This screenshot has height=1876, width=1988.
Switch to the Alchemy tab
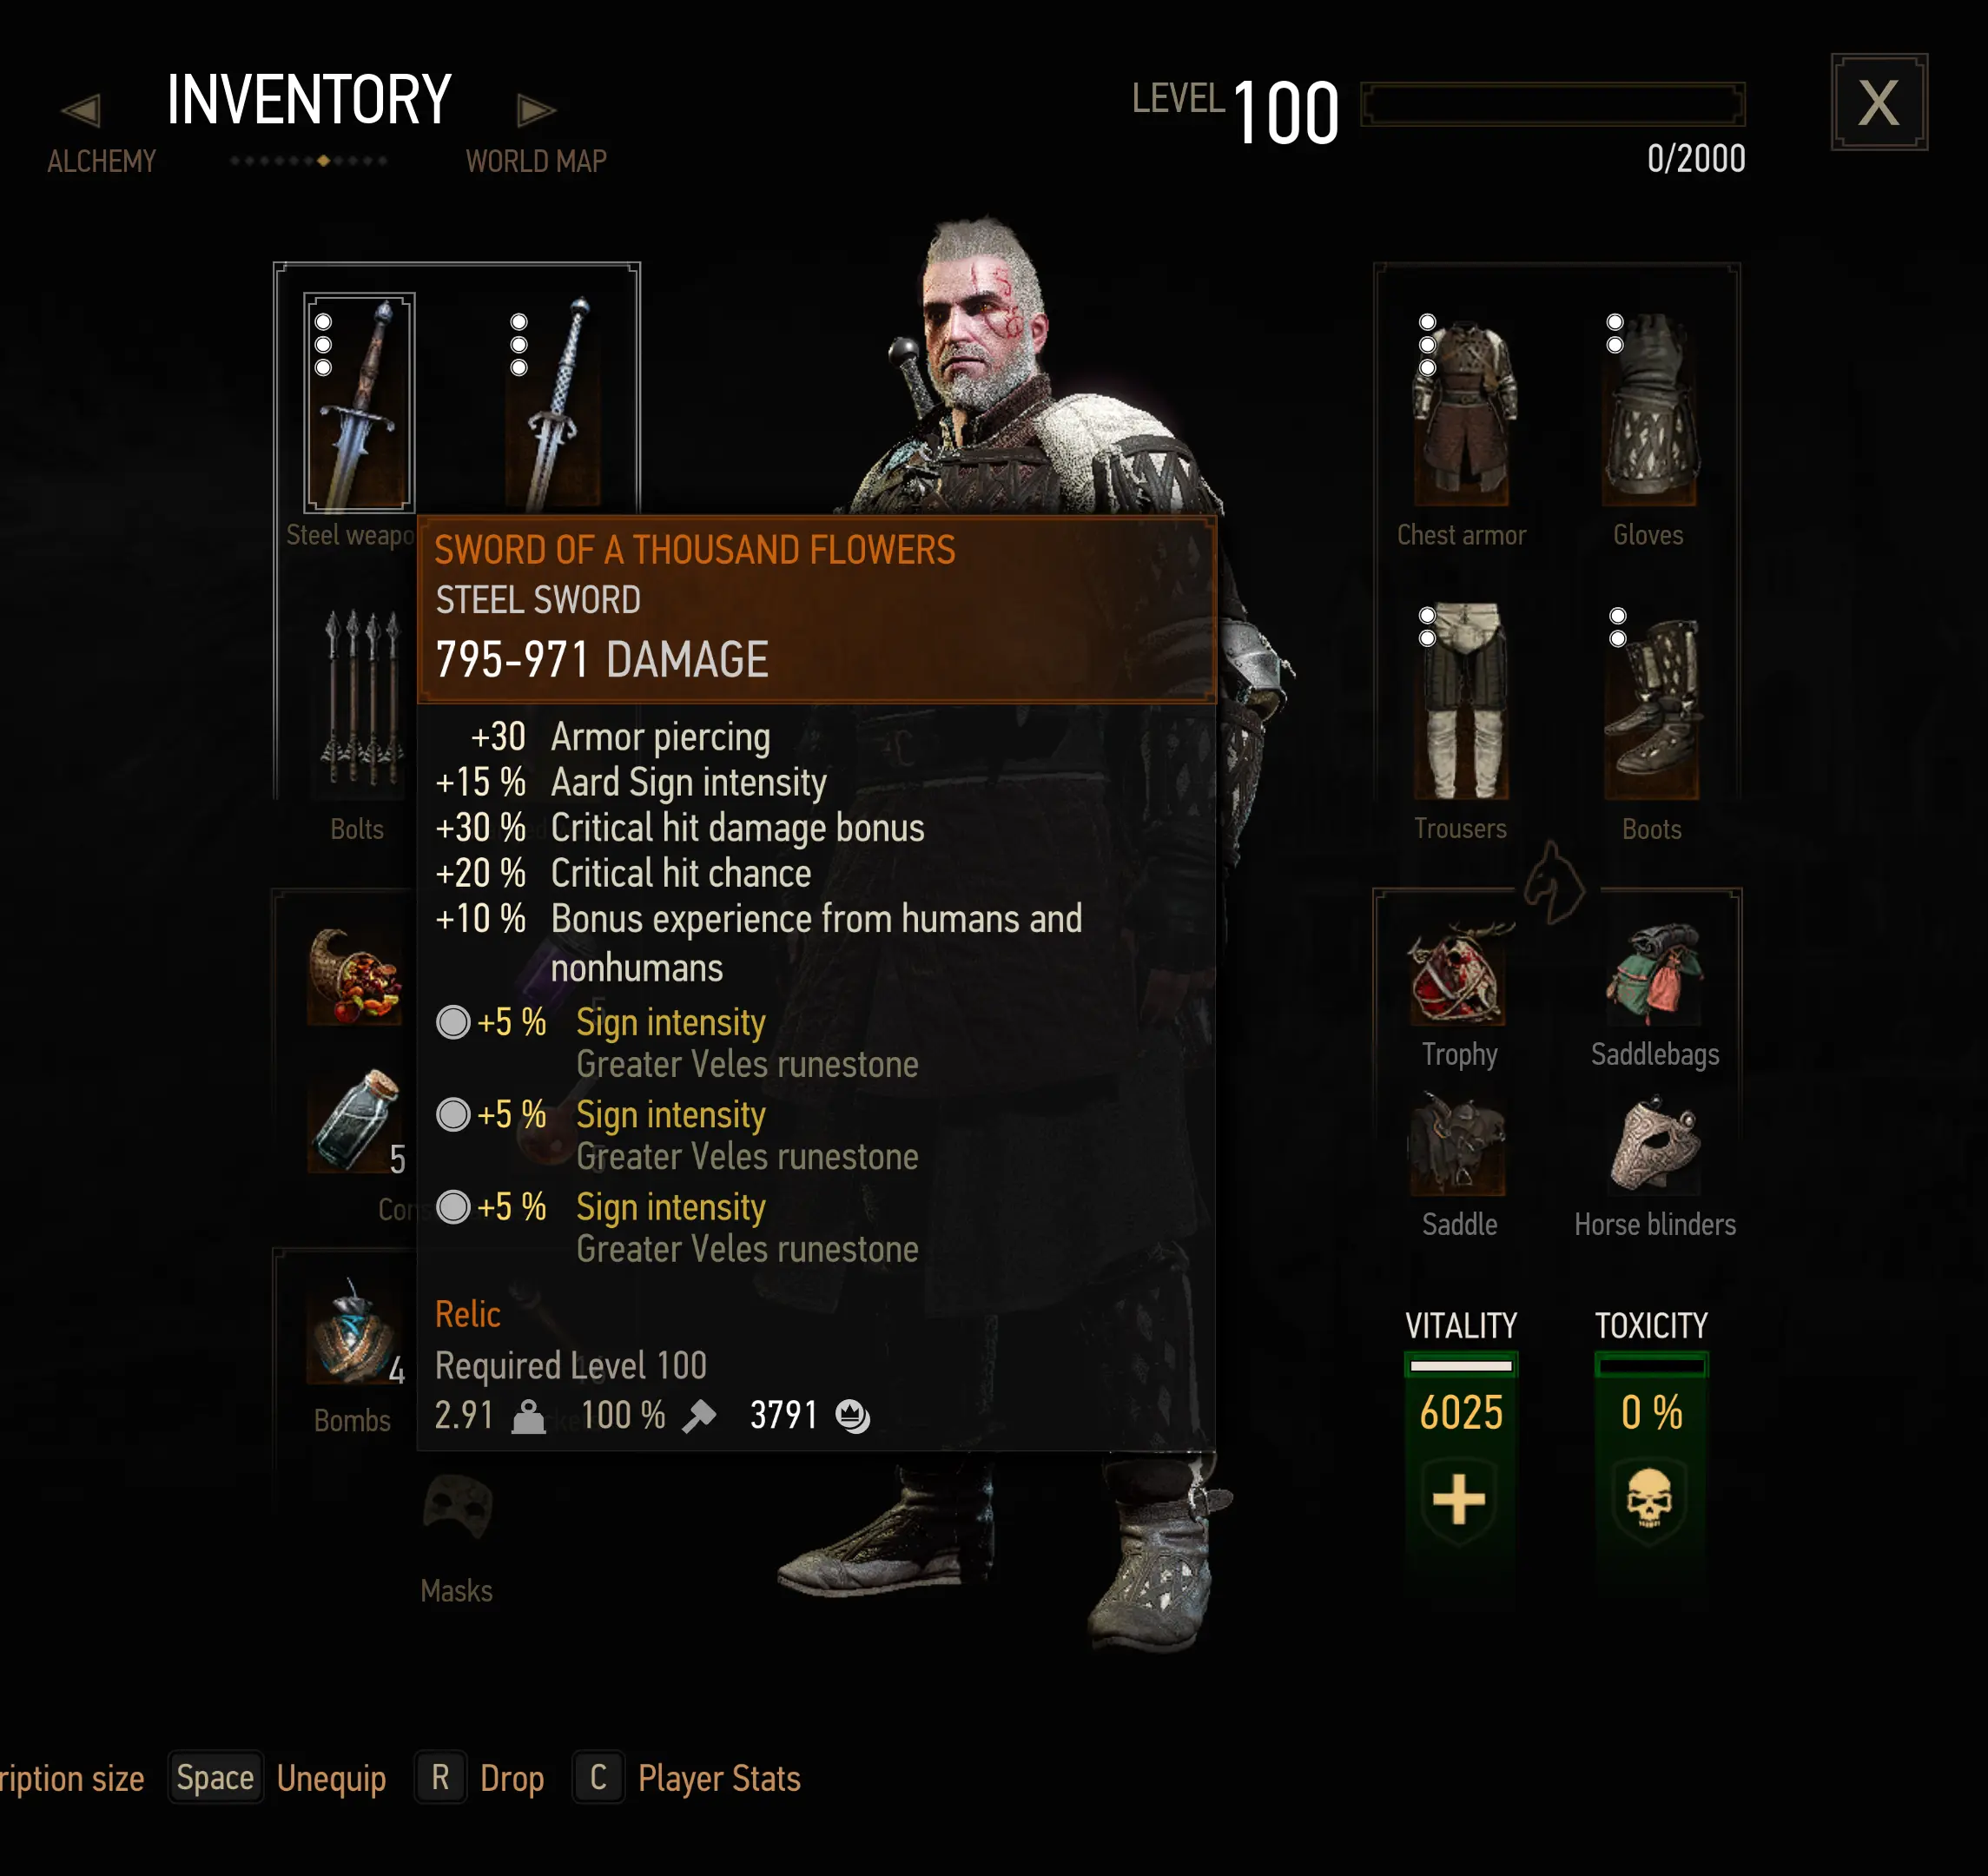[101, 161]
